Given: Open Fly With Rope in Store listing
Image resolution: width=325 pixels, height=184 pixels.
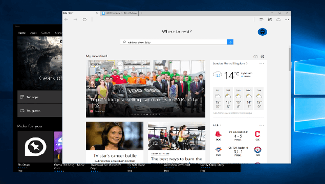Looking at the screenshot, I should tap(136, 165).
